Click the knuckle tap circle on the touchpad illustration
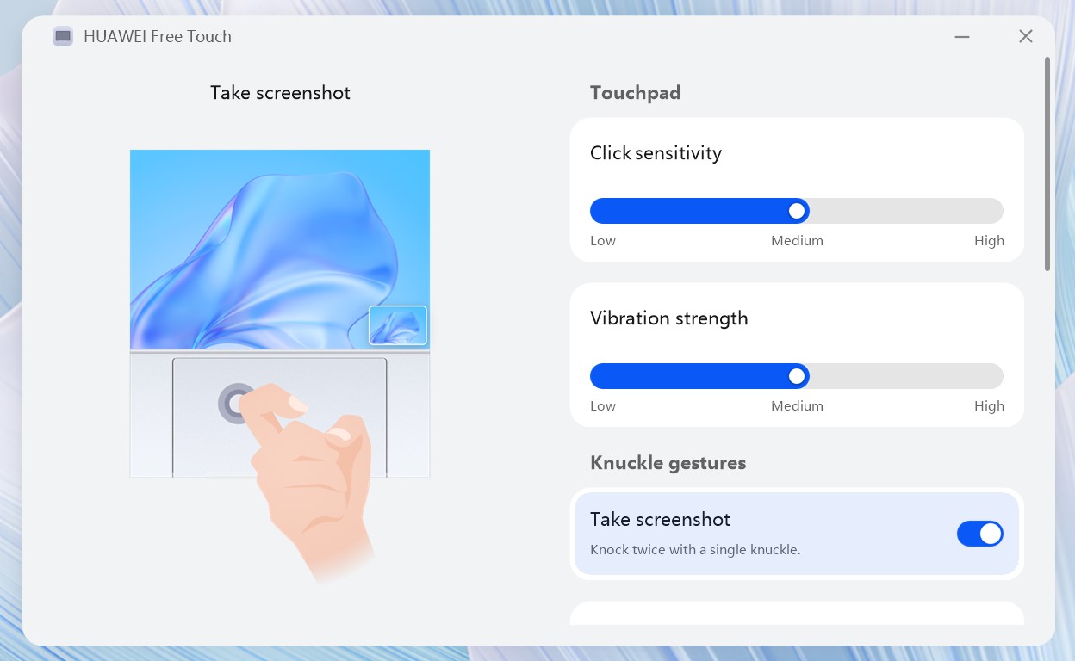Viewport: 1075px width, 661px height. click(237, 403)
